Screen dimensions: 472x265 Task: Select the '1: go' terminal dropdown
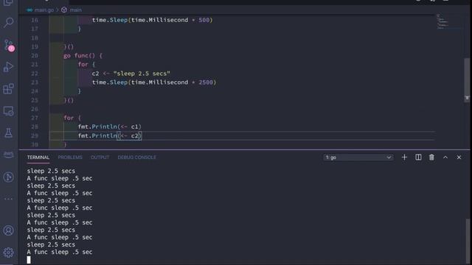coord(358,158)
